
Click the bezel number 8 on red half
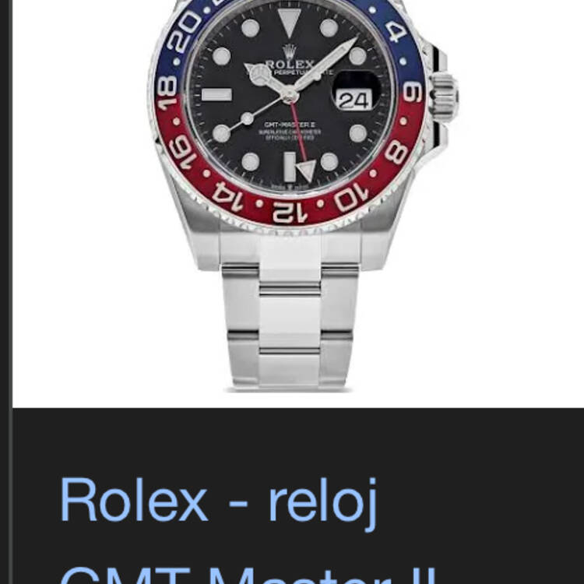coord(396,152)
